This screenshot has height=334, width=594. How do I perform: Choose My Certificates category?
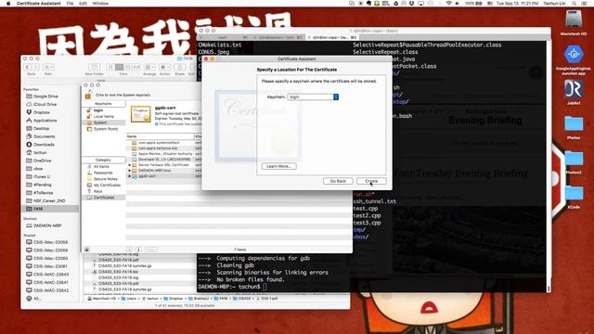(107, 186)
